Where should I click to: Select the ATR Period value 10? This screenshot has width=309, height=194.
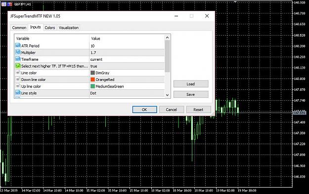click(x=92, y=46)
